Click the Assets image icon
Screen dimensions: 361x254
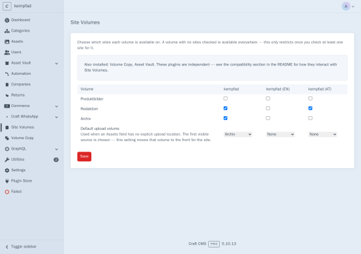(x=7, y=42)
